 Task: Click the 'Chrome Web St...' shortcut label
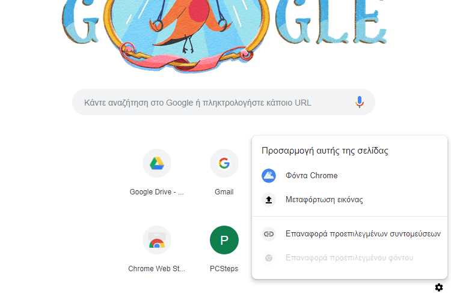pos(157,268)
